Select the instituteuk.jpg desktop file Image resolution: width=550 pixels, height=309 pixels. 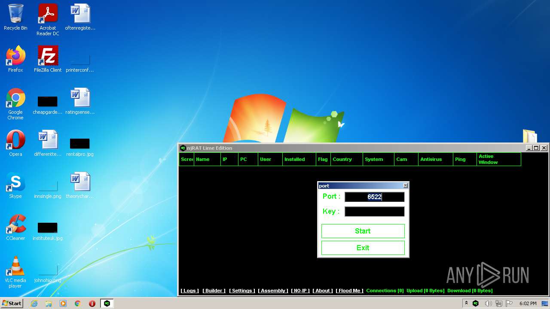tap(48, 231)
